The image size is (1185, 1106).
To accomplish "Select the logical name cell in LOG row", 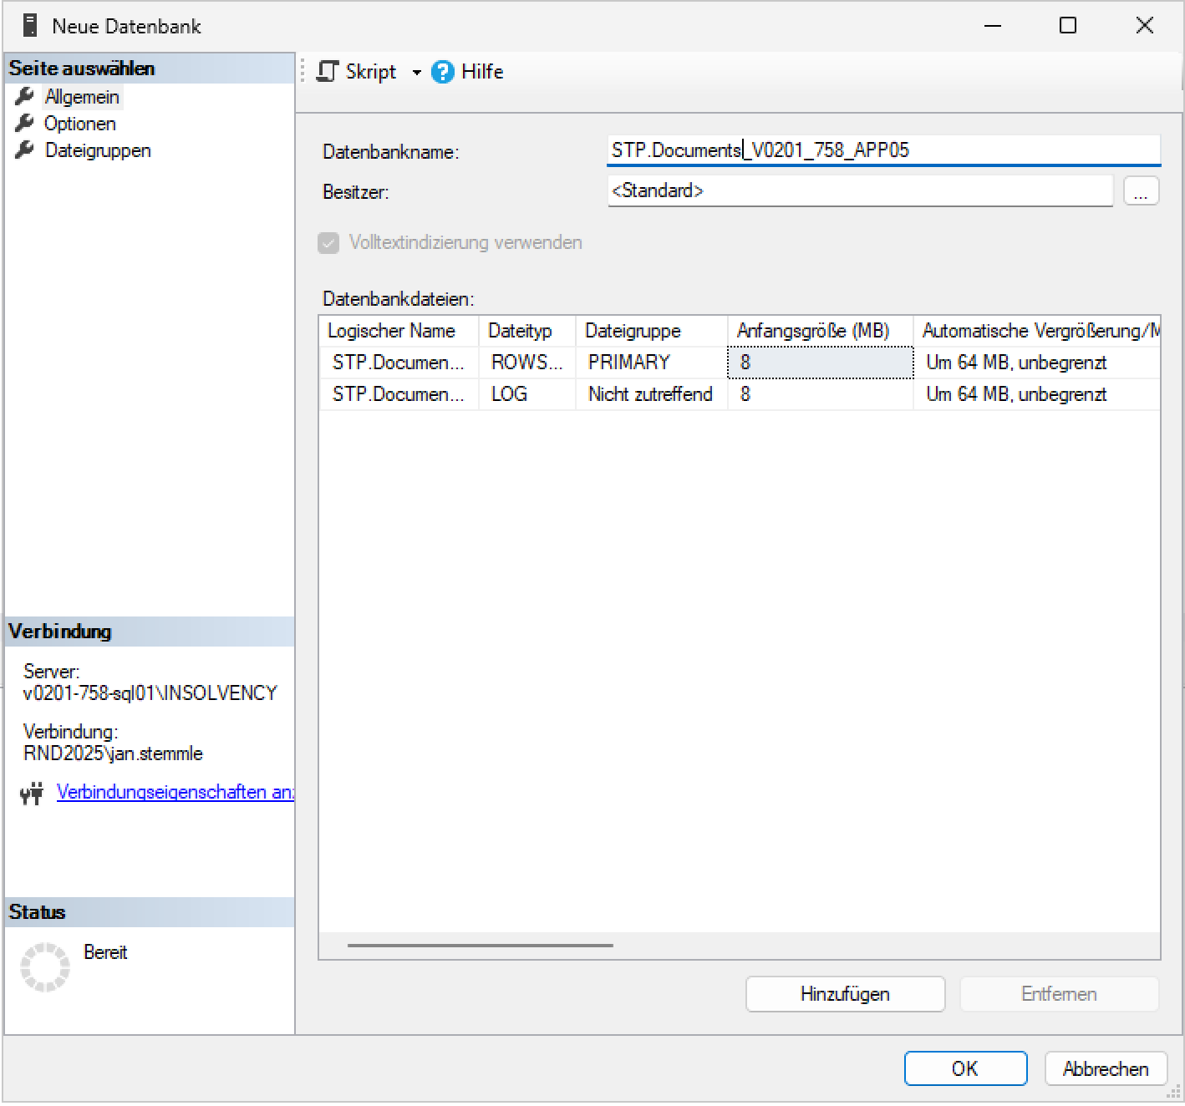I will coord(399,394).
